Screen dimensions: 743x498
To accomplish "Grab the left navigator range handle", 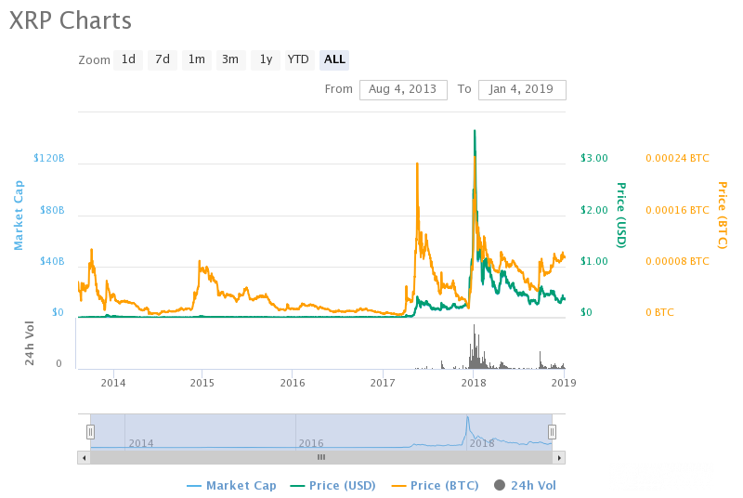I will point(91,431).
